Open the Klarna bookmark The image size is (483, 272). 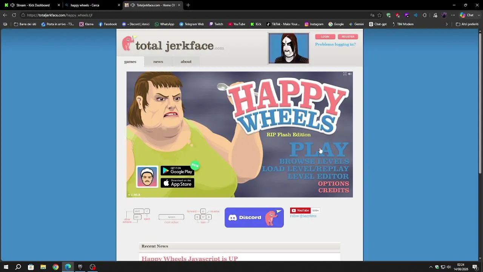point(86,24)
